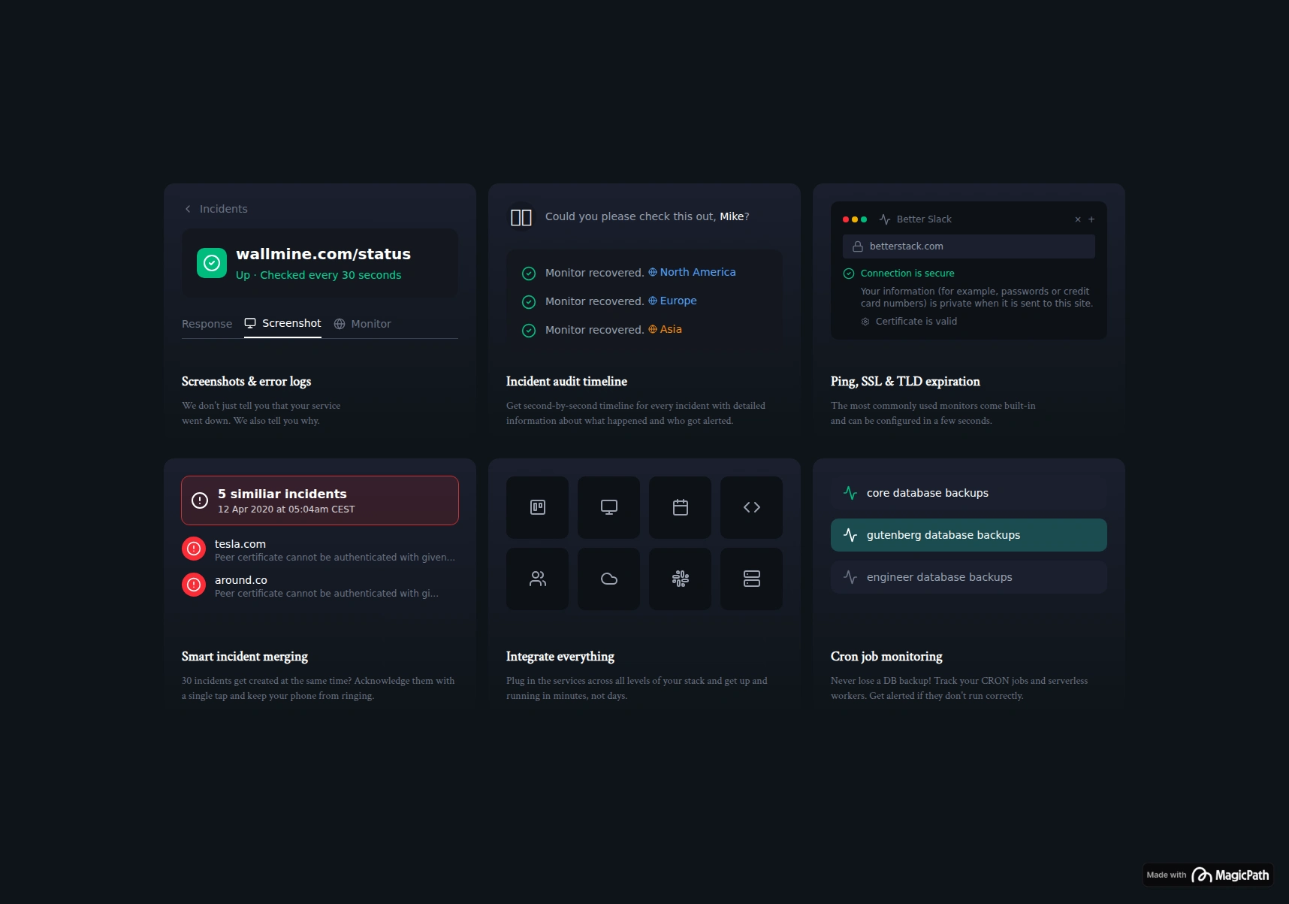Screen dimensions: 1289x904
Task: Click the check icon on the North America row
Action: pos(529,274)
